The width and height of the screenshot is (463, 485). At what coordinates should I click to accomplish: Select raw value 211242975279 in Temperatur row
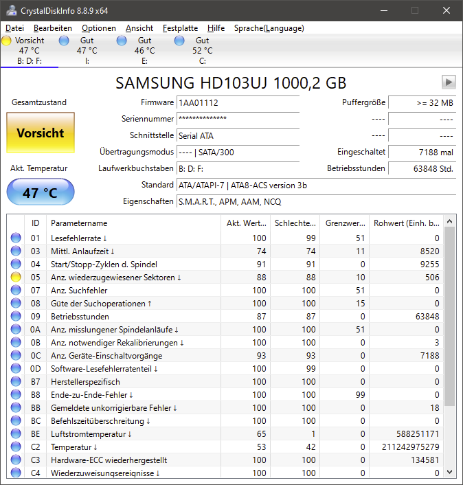(x=410, y=447)
